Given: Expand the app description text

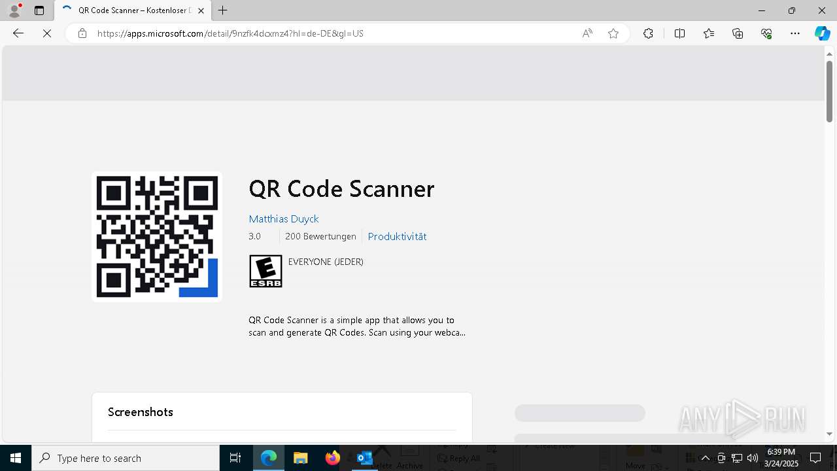Looking at the screenshot, I should (x=357, y=326).
